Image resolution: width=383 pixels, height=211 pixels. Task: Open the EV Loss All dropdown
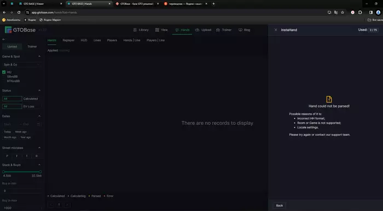pos(12,106)
